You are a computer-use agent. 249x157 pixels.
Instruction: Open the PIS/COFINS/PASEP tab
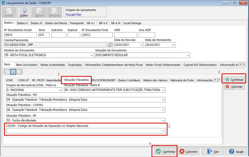[x=103, y=81]
